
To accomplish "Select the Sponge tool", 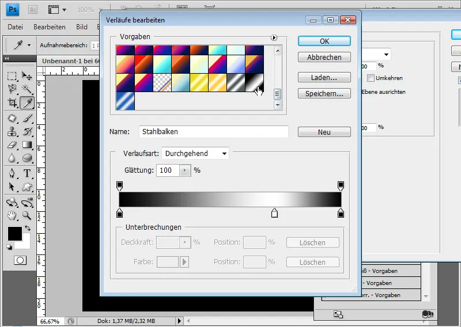I will click(27, 158).
